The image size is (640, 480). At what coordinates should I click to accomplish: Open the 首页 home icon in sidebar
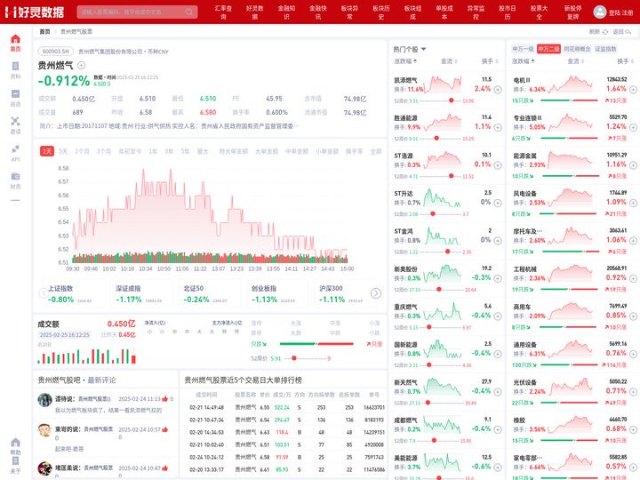coord(15,39)
